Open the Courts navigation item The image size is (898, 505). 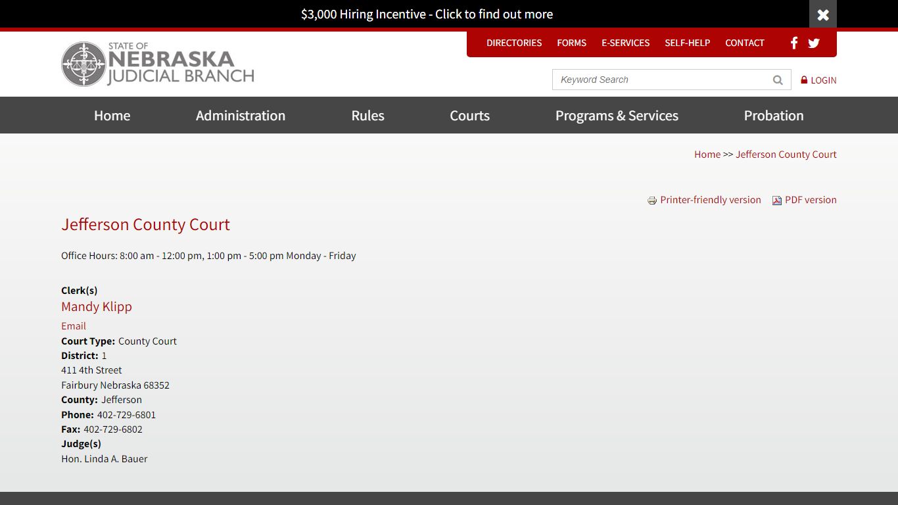[469, 115]
